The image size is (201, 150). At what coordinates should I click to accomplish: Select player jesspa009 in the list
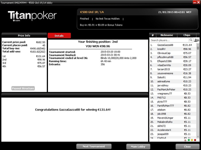(173, 134)
